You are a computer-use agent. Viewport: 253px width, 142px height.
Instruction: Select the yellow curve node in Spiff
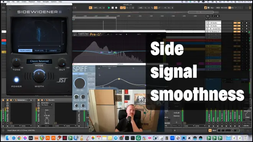(119, 79)
